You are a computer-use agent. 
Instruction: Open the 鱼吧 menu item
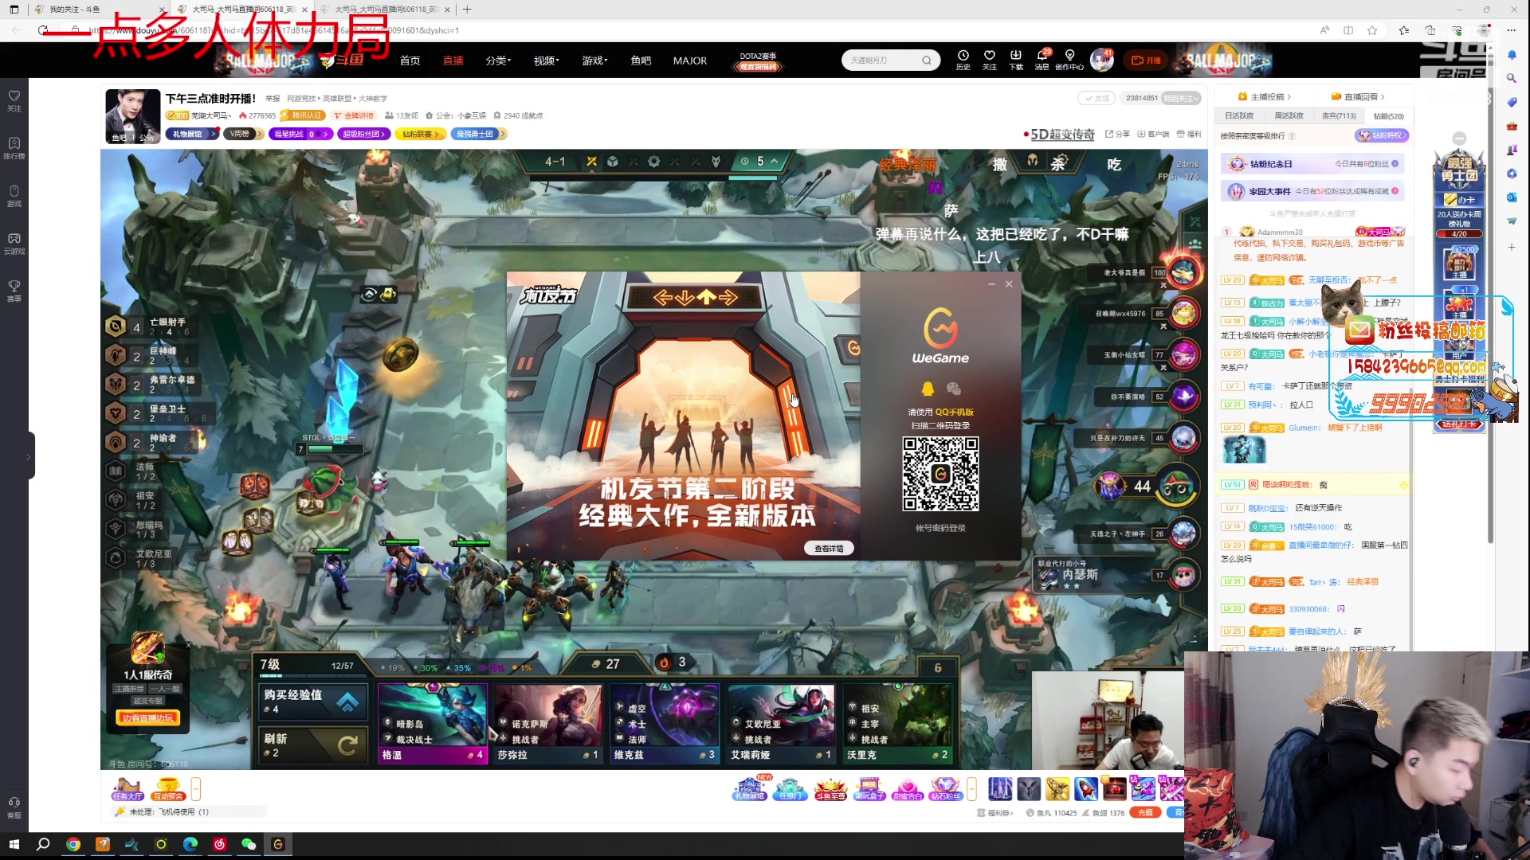tap(641, 61)
